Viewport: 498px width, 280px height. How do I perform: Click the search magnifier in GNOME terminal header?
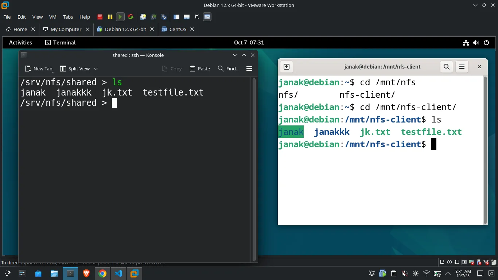click(x=446, y=67)
